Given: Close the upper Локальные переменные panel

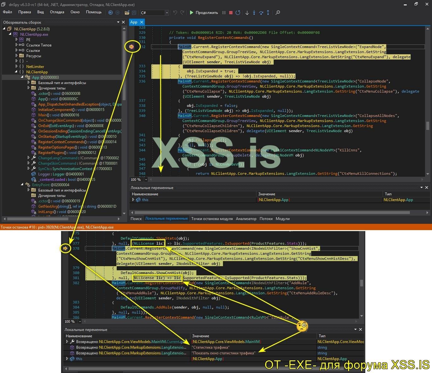Looking at the screenshot, I should click(x=427, y=187).
